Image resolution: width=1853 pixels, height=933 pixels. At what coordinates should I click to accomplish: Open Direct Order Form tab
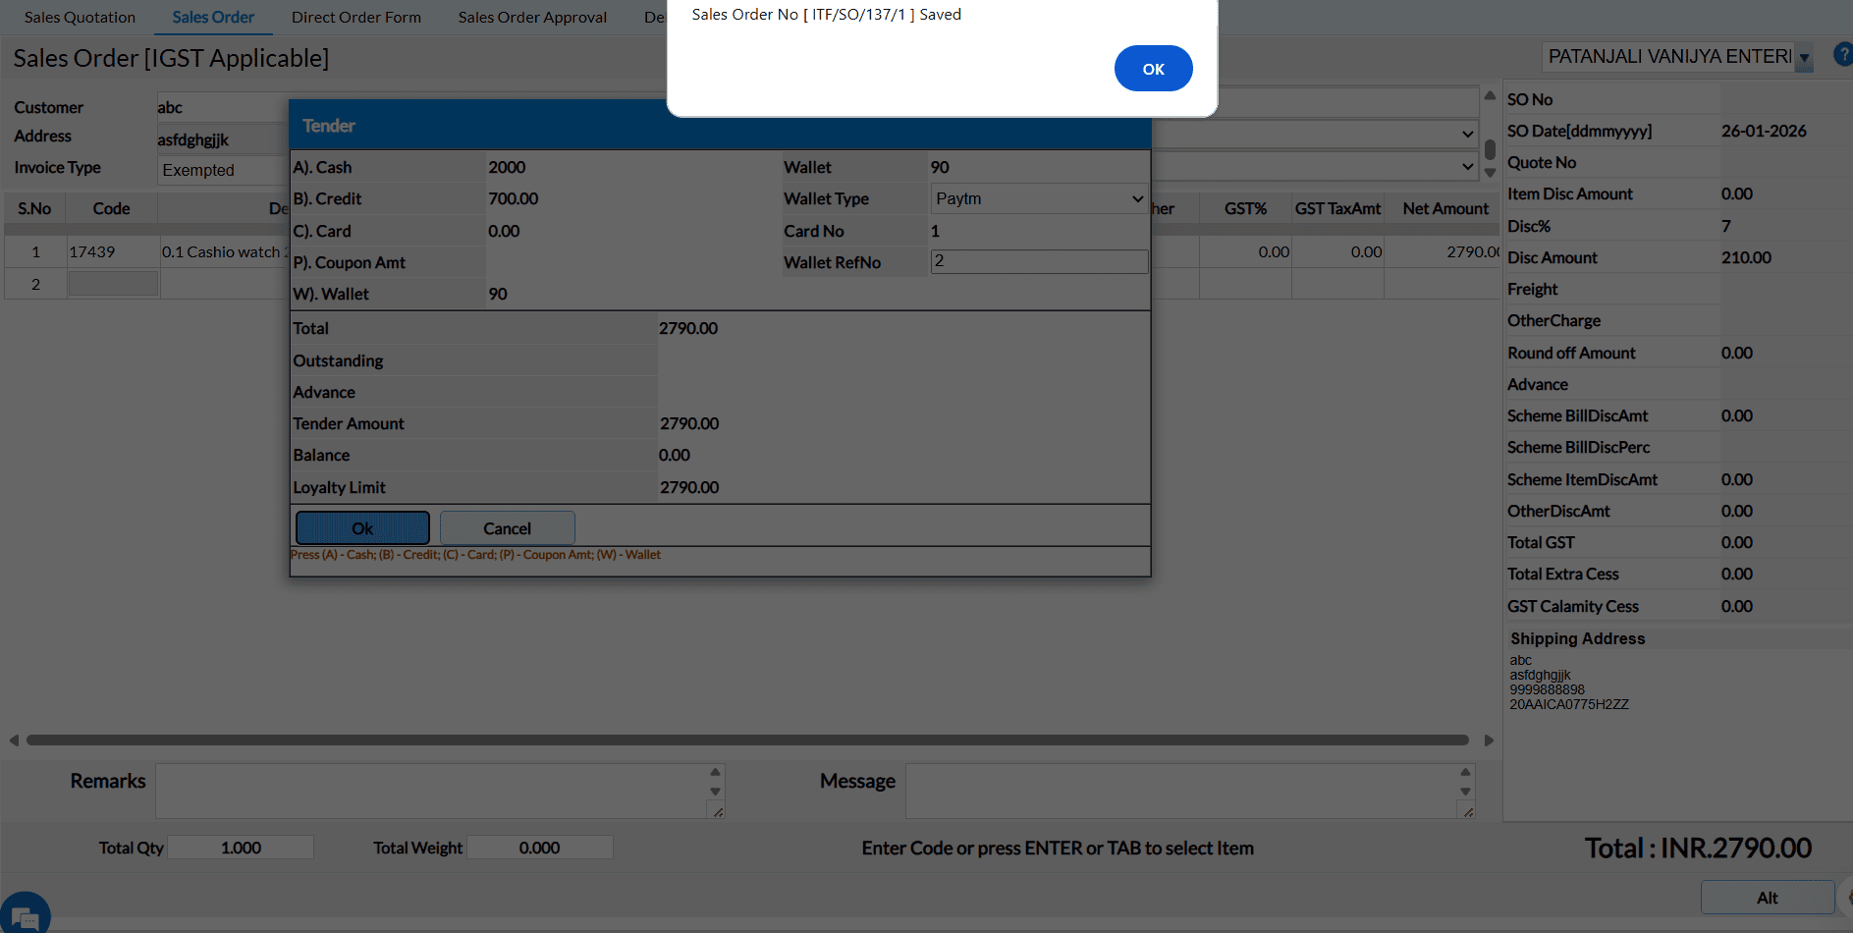point(356,17)
